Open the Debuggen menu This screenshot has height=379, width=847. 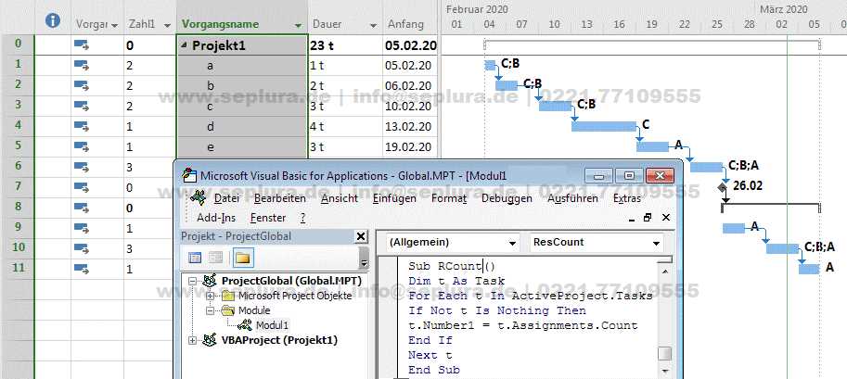click(x=506, y=198)
